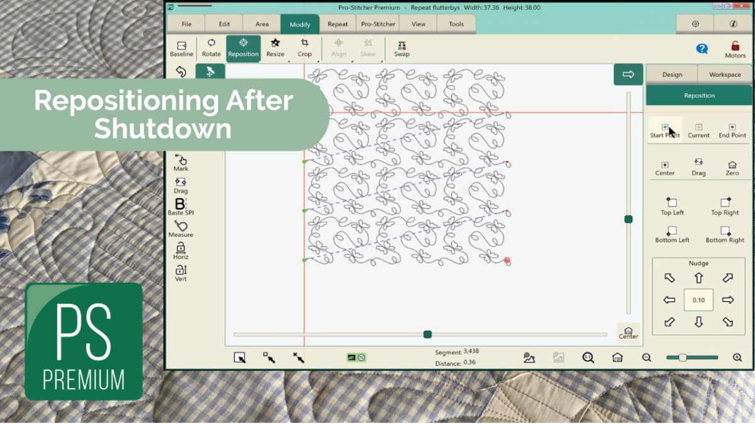Select the Resize tool

(275, 48)
